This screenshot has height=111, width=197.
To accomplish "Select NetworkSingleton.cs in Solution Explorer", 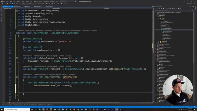I will tap(169, 23).
